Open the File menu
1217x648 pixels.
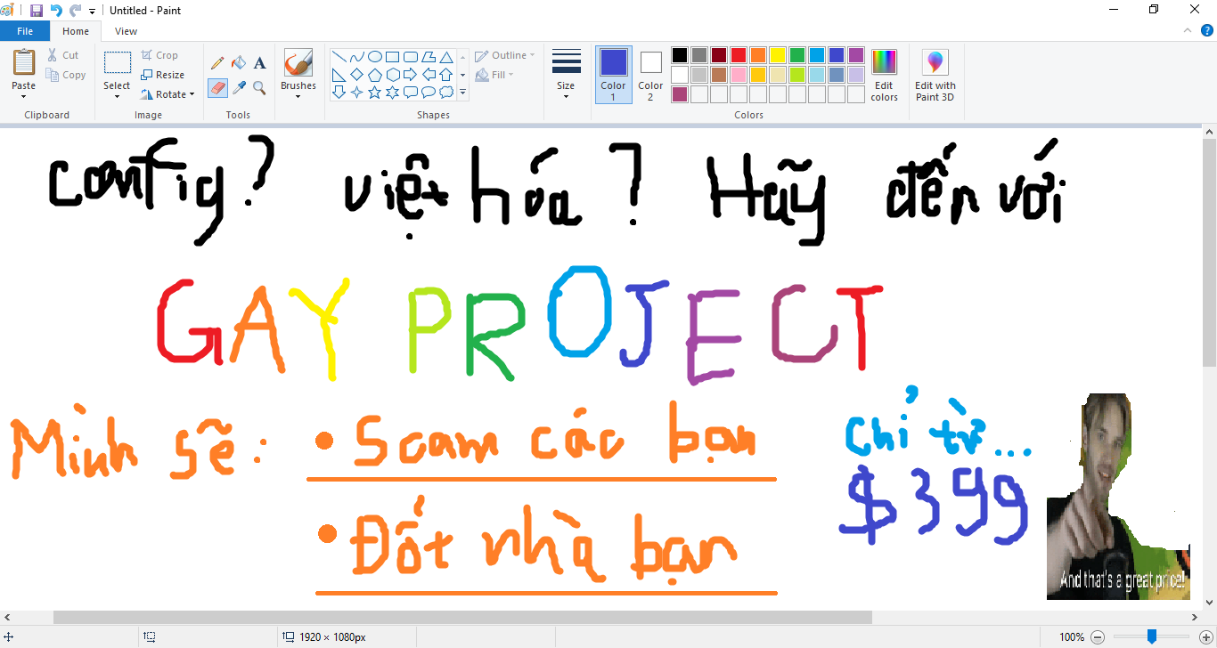click(25, 31)
